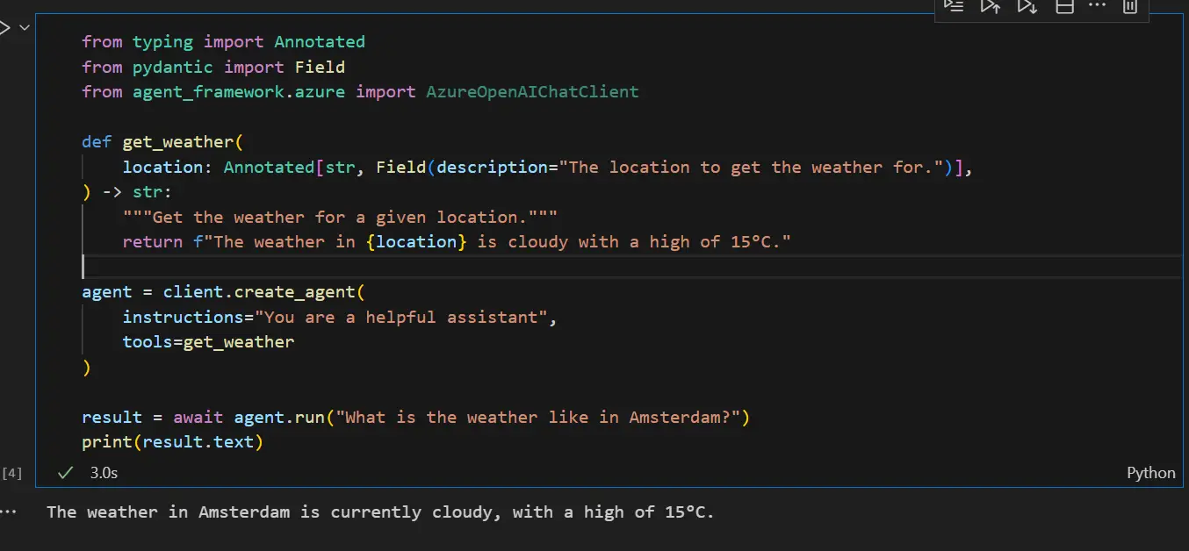The height and width of the screenshot is (551, 1189).
Task: Click the green success checkmark
Action: coord(64,472)
